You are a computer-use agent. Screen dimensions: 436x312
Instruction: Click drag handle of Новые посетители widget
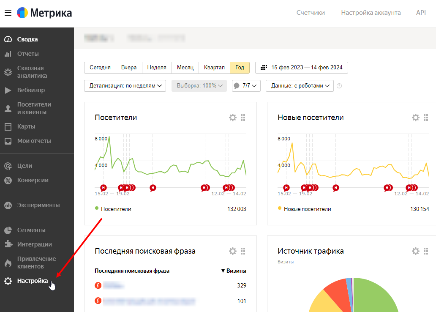[426, 118]
